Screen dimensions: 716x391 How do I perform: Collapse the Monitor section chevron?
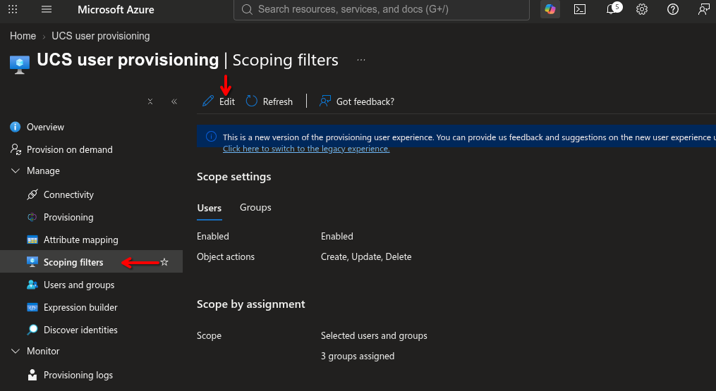[16, 351]
